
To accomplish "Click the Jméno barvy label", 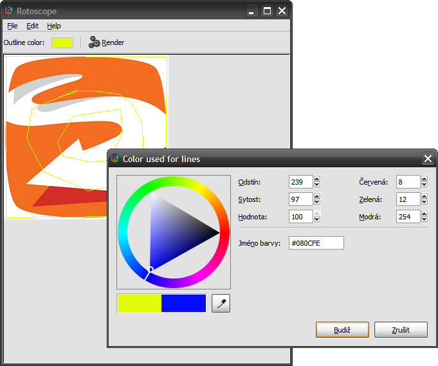I will pyautogui.click(x=259, y=243).
